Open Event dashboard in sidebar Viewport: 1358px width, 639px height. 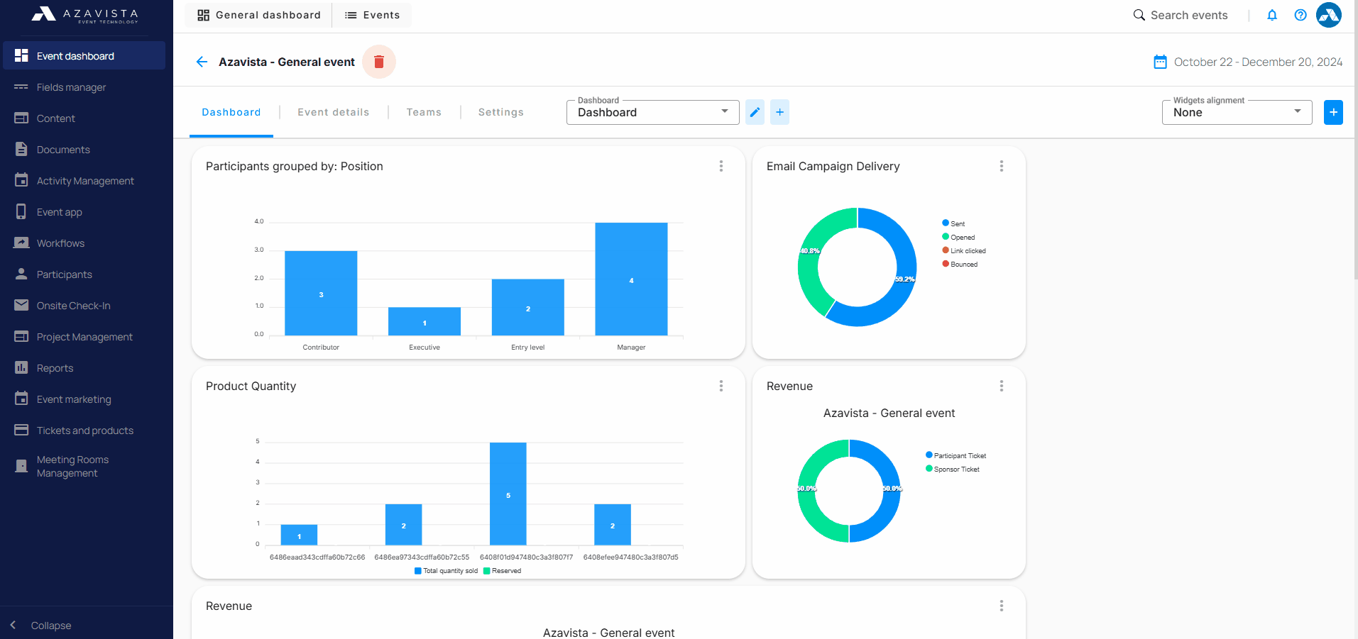pos(84,56)
